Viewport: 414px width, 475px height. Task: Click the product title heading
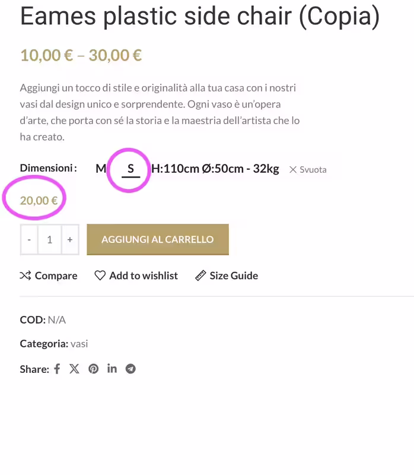[200, 17]
